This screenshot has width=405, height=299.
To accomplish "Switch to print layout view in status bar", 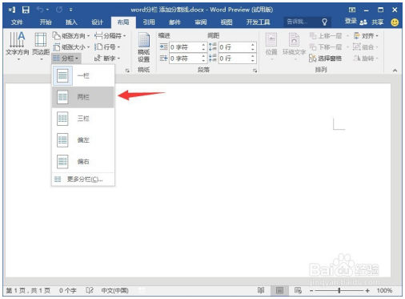I will click(x=279, y=290).
